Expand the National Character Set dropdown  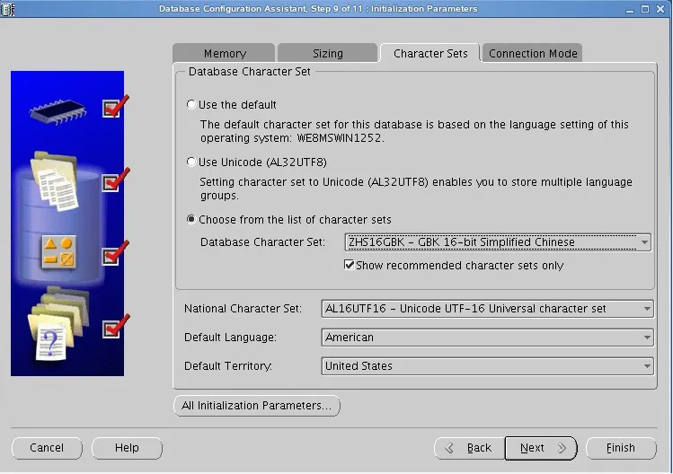[x=487, y=309]
